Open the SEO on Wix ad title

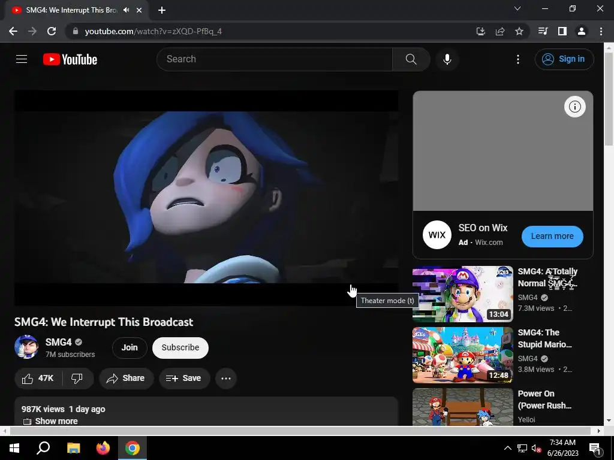483,228
